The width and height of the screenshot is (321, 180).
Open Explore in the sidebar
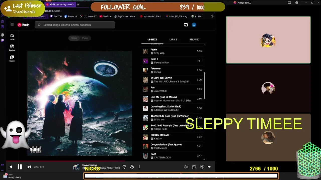tap(12, 47)
